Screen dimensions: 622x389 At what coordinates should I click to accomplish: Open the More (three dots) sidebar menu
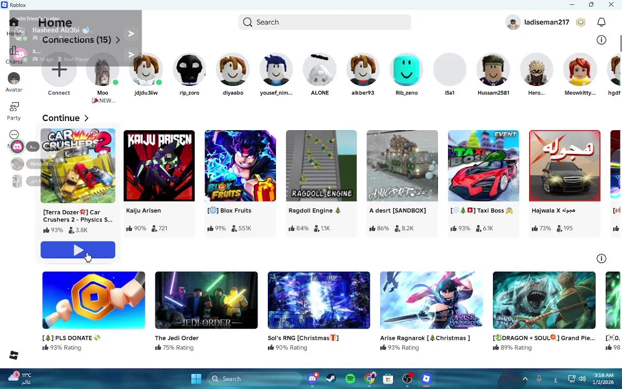tap(14, 135)
